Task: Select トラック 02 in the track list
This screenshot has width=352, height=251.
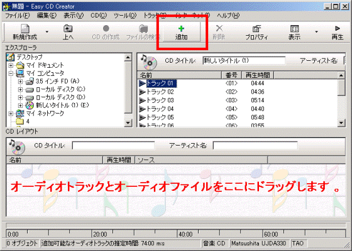Action: tap(160, 92)
